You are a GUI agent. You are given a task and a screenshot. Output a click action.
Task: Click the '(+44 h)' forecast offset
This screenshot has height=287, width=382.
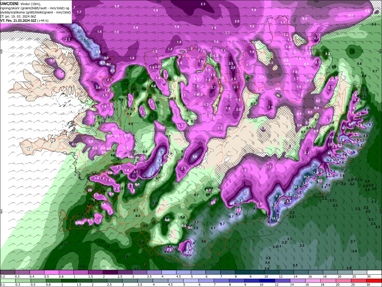(x=43, y=21)
